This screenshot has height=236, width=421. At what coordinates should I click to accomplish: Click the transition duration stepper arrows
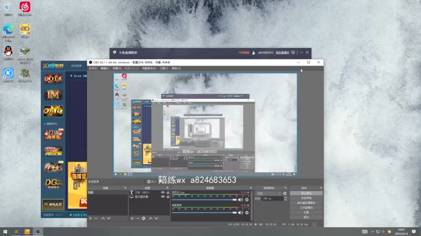click(x=285, y=199)
